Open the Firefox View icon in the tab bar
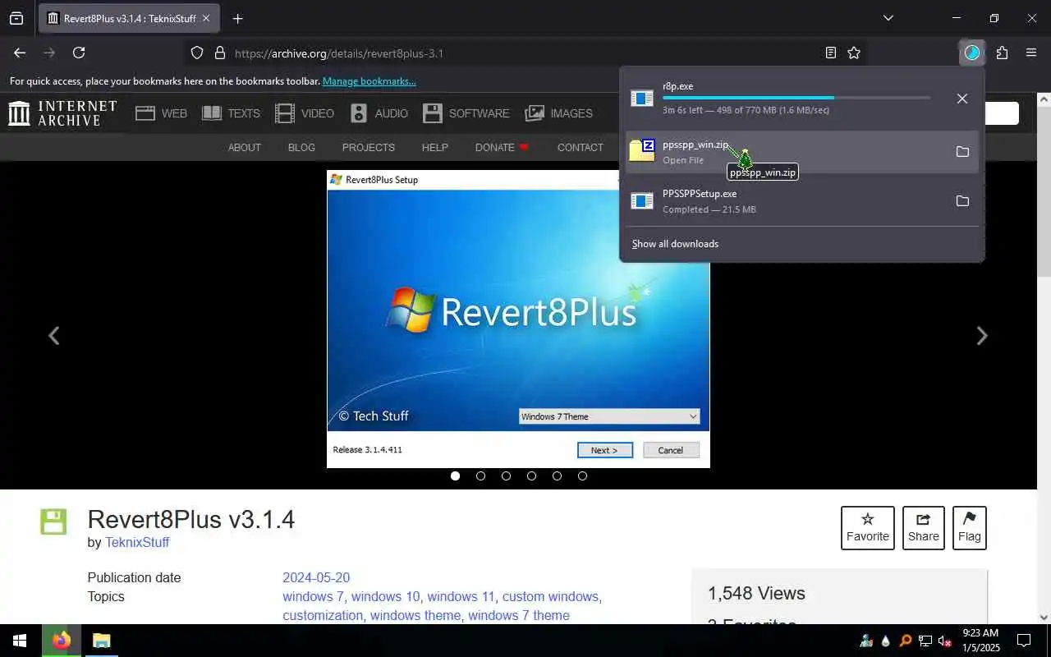 point(16,18)
